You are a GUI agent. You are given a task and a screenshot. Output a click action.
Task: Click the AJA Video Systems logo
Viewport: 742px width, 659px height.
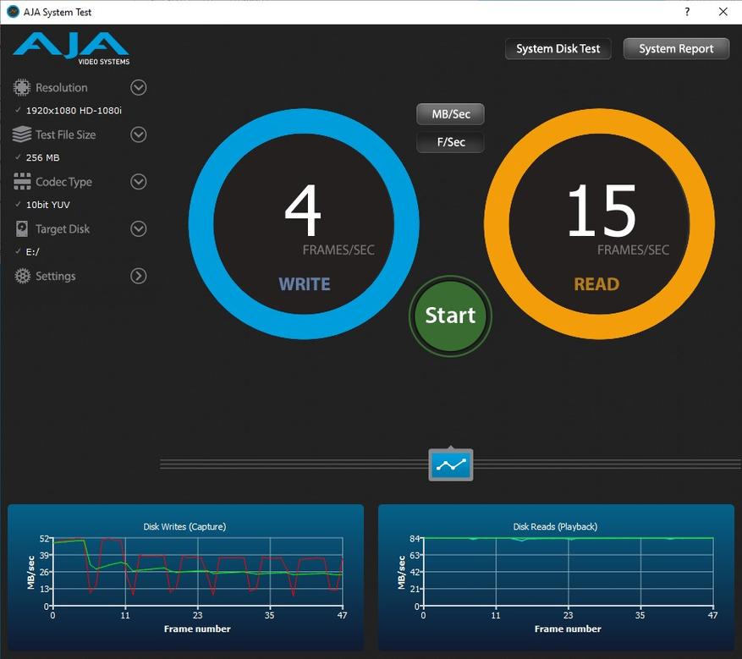[x=71, y=49]
